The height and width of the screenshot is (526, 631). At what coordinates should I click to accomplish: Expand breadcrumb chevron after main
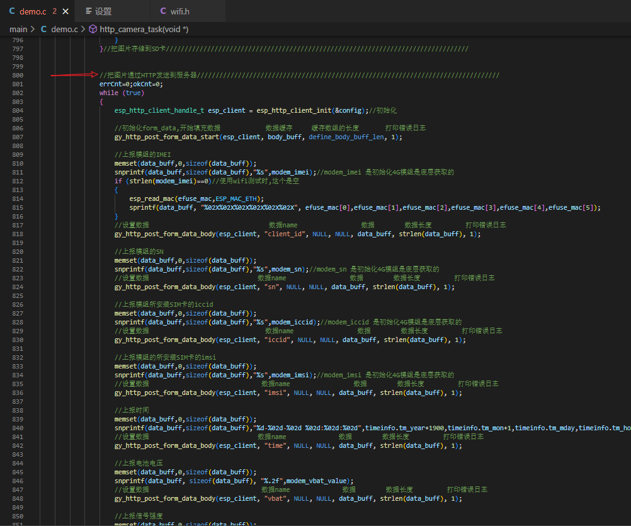(x=33, y=29)
